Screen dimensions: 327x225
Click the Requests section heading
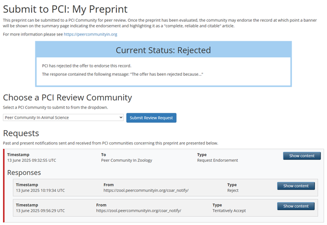click(21, 133)
